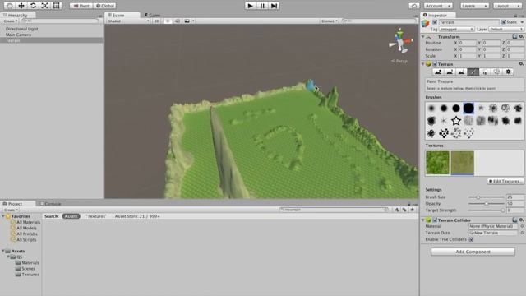Screen dimensions: 526x296
Task: Switch to the Project tab
Action: click(15, 204)
